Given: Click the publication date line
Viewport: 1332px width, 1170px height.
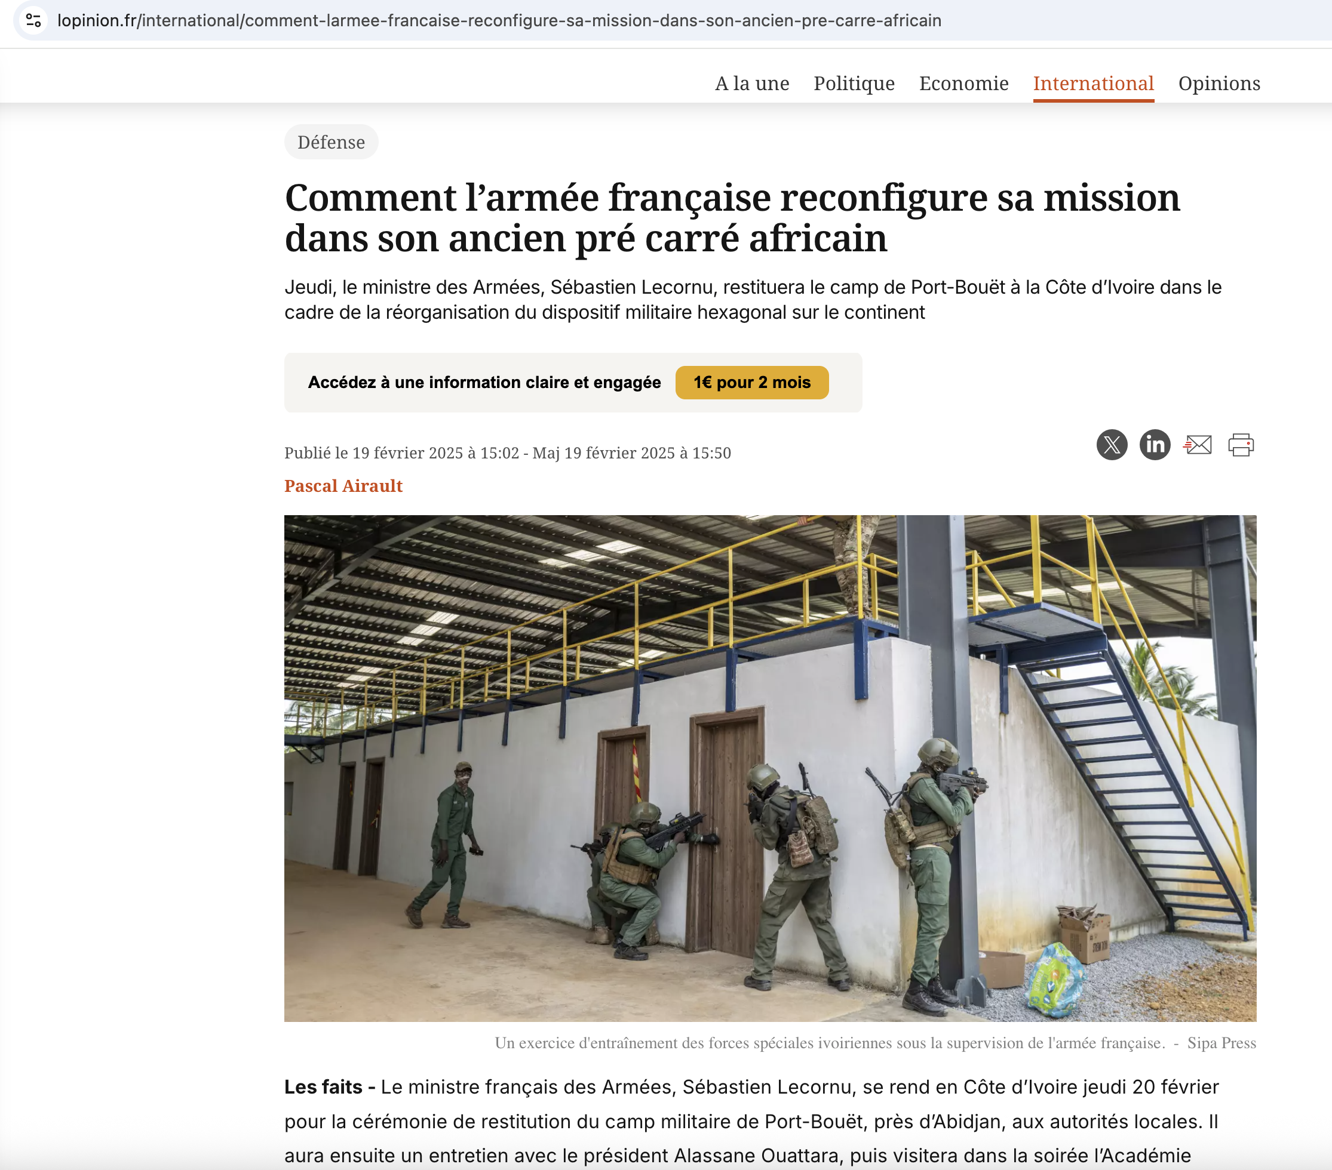Looking at the screenshot, I should (508, 452).
